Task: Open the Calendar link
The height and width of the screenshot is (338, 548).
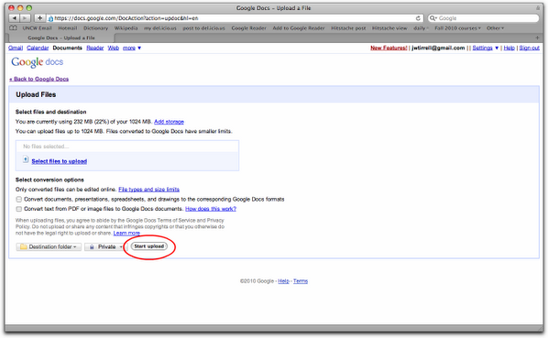Action: [x=38, y=48]
